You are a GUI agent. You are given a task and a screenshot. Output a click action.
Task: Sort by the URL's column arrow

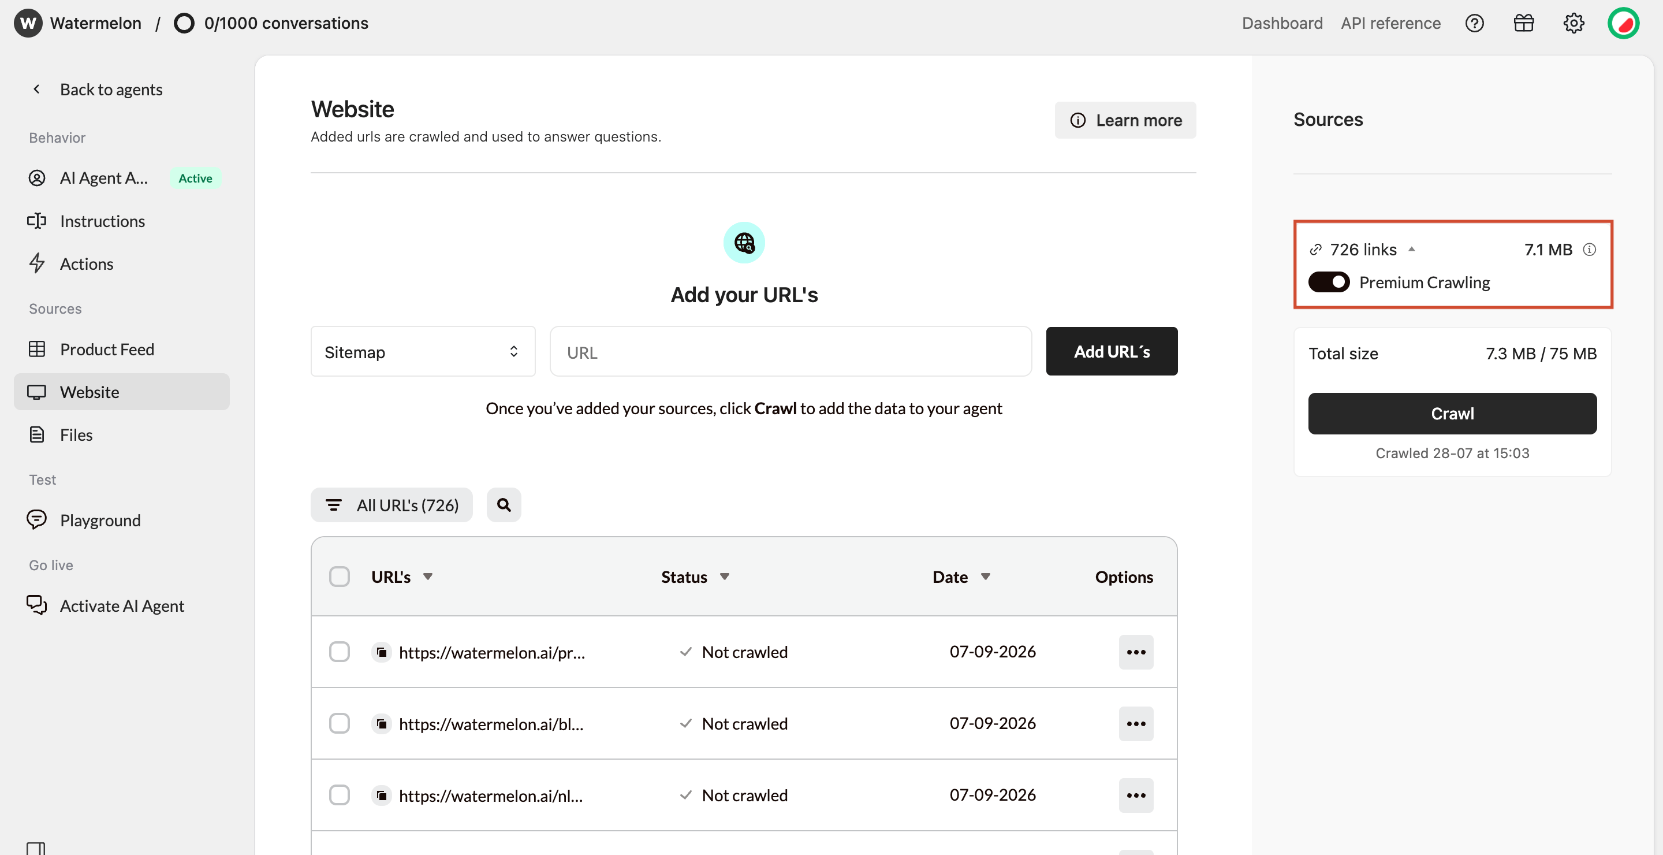(428, 577)
